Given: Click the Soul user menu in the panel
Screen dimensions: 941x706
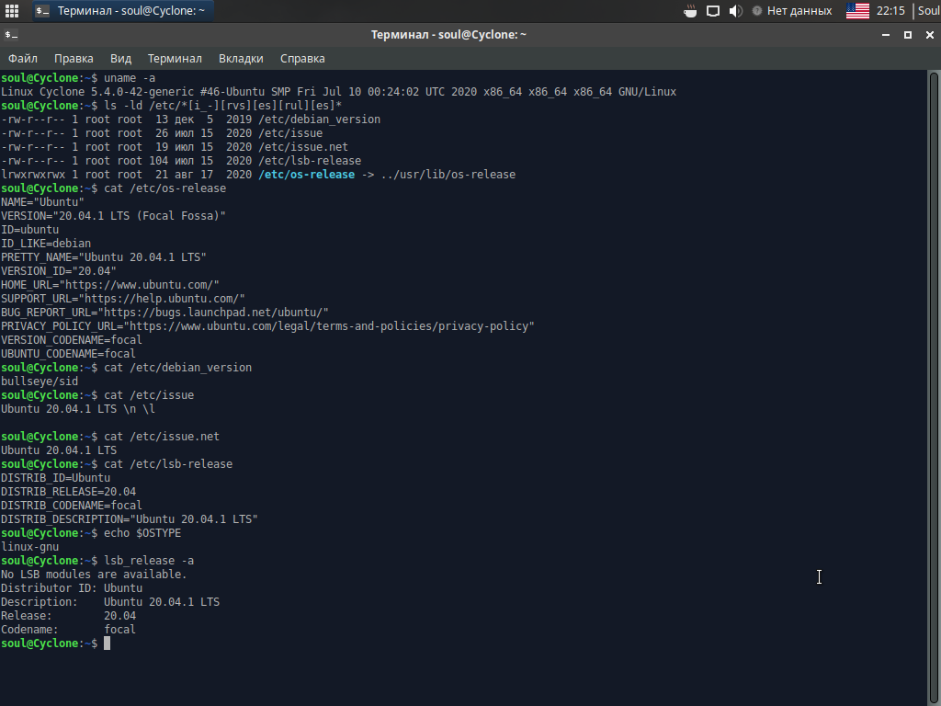Looking at the screenshot, I should point(929,11).
